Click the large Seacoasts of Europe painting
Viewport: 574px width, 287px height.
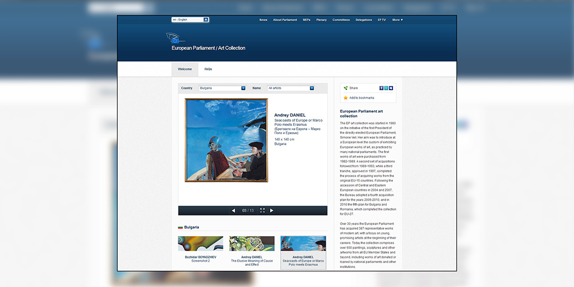pyautogui.click(x=226, y=140)
